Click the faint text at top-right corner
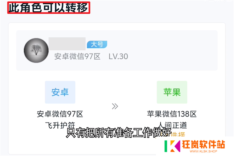 coord(219,1)
